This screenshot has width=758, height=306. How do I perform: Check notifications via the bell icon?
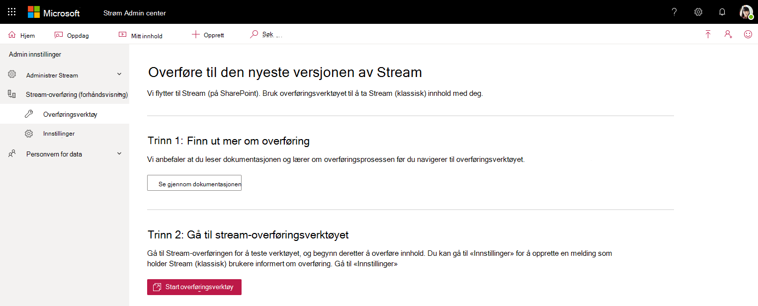click(722, 11)
